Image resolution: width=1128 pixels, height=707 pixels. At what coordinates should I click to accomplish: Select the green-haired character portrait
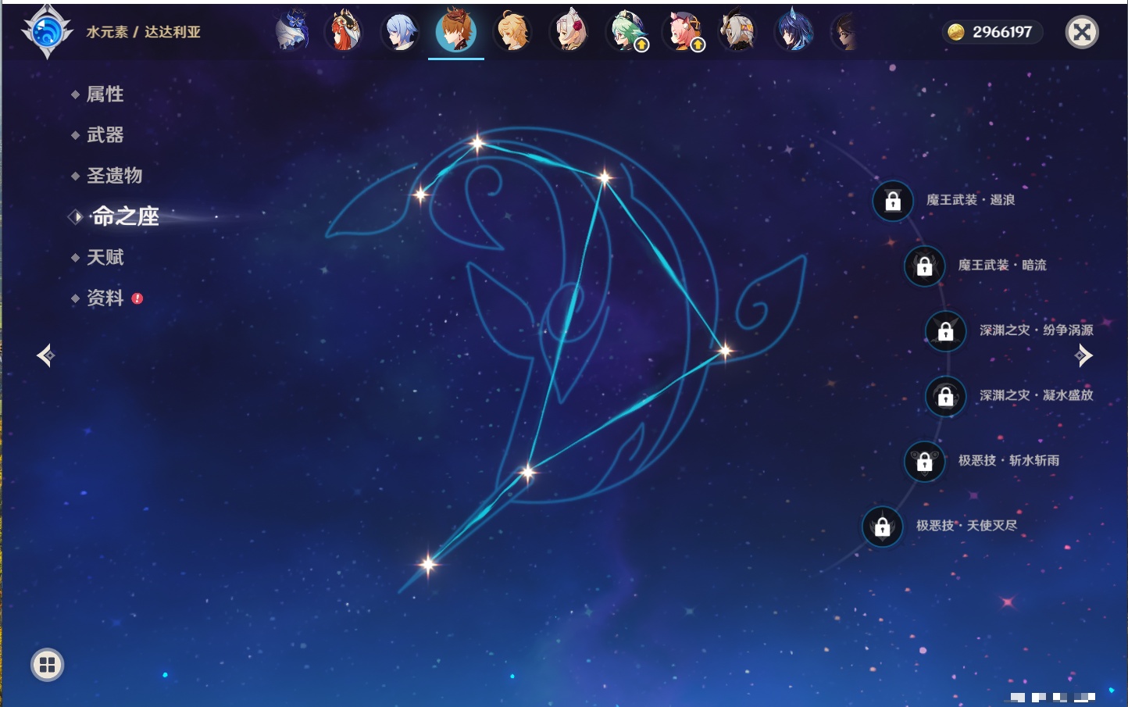(x=626, y=32)
